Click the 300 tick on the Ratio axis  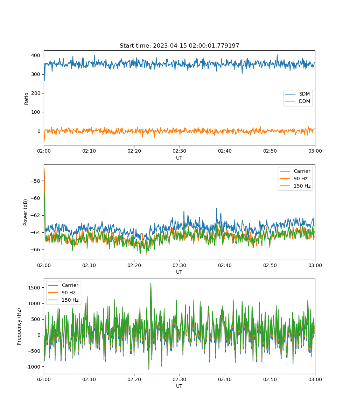tap(36, 74)
